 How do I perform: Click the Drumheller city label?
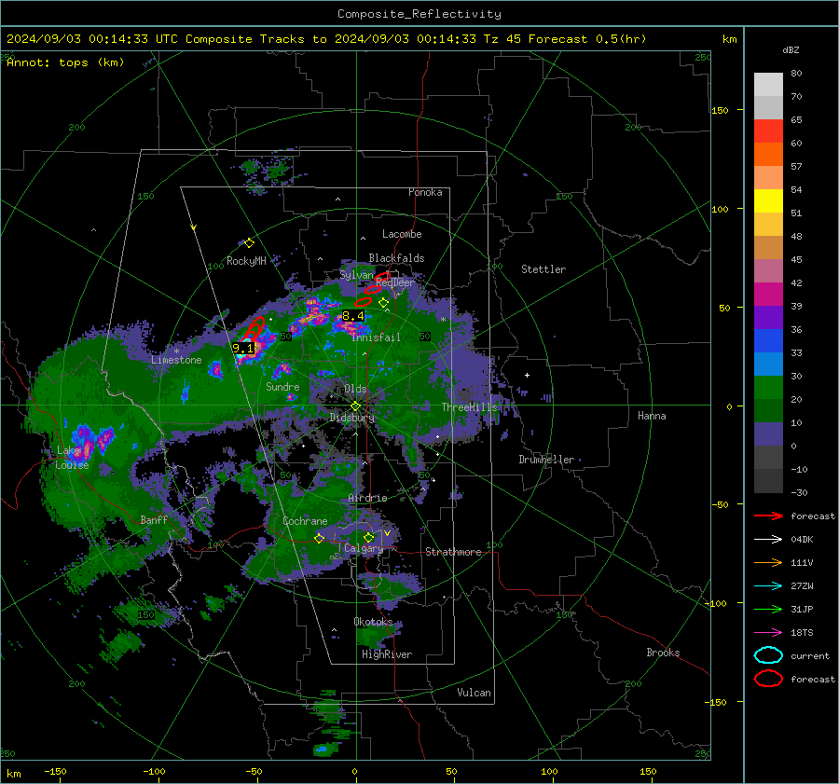tap(546, 460)
